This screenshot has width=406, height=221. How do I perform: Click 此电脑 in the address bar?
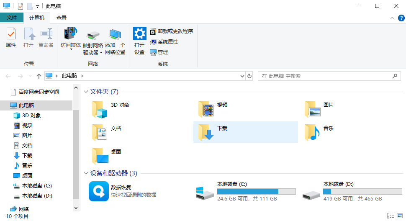point(69,76)
